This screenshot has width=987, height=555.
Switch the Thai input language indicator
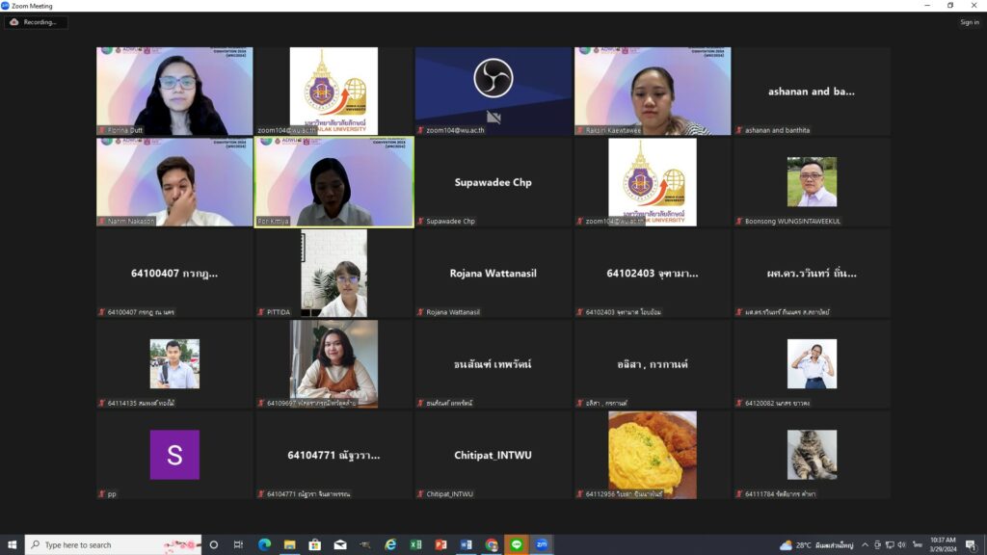917,544
